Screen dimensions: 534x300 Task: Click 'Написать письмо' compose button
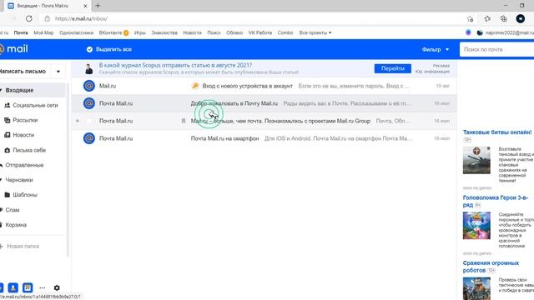coord(23,72)
